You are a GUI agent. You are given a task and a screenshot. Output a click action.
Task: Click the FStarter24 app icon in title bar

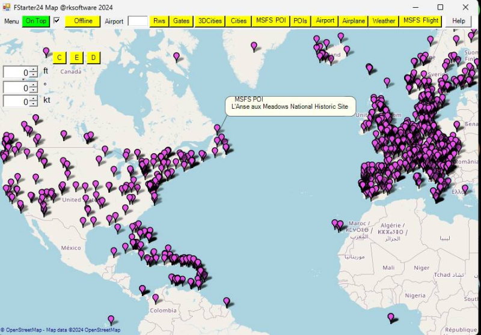[7, 7]
